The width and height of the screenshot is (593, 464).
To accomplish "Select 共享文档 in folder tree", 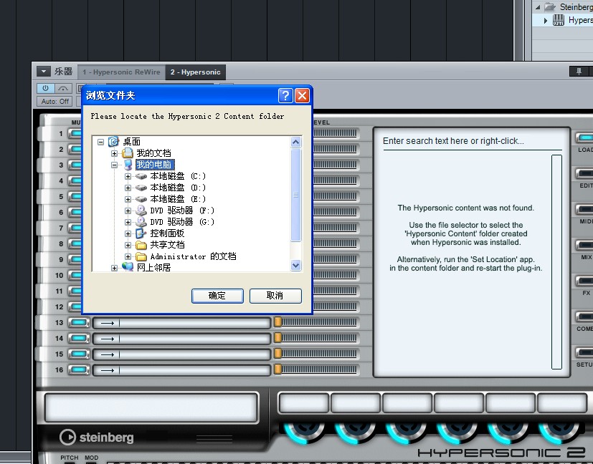I will 167,245.
